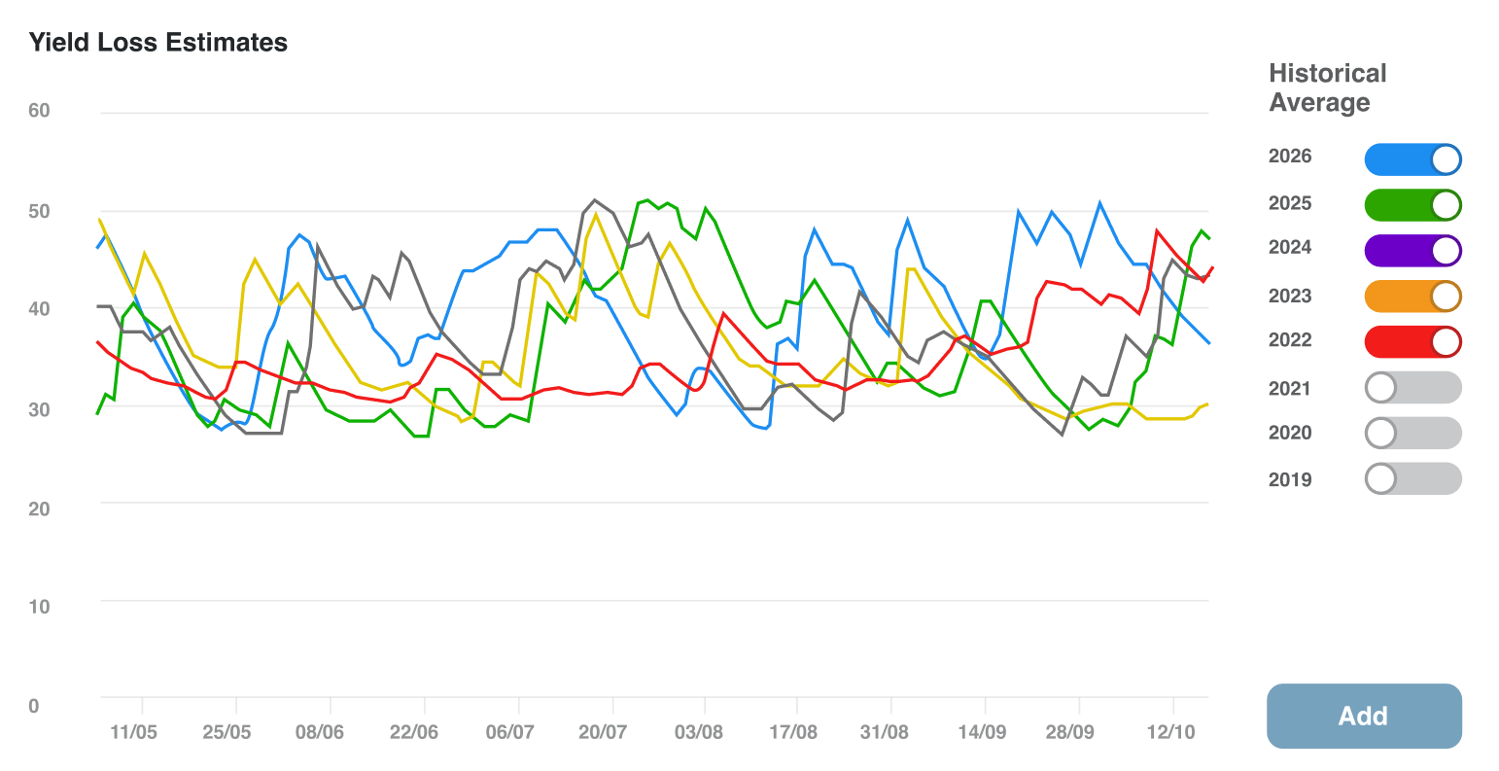Disable the 2026 series toggle
Viewport: 1499px width, 771px height.
point(1412,159)
